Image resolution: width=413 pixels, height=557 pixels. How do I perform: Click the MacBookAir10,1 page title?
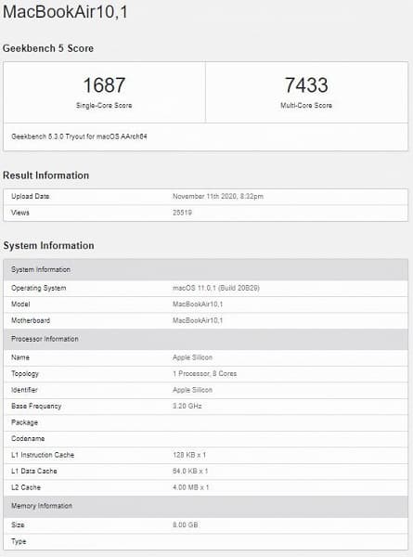pos(65,12)
